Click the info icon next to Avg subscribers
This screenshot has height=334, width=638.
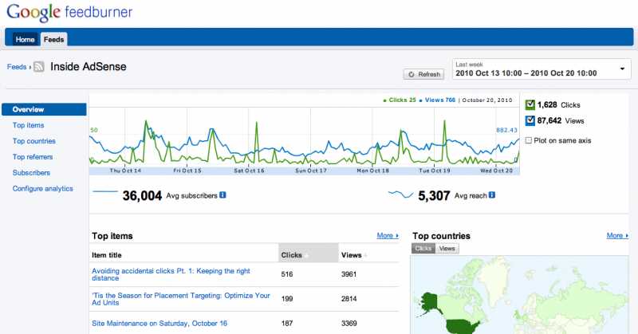click(x=223, y=195)
